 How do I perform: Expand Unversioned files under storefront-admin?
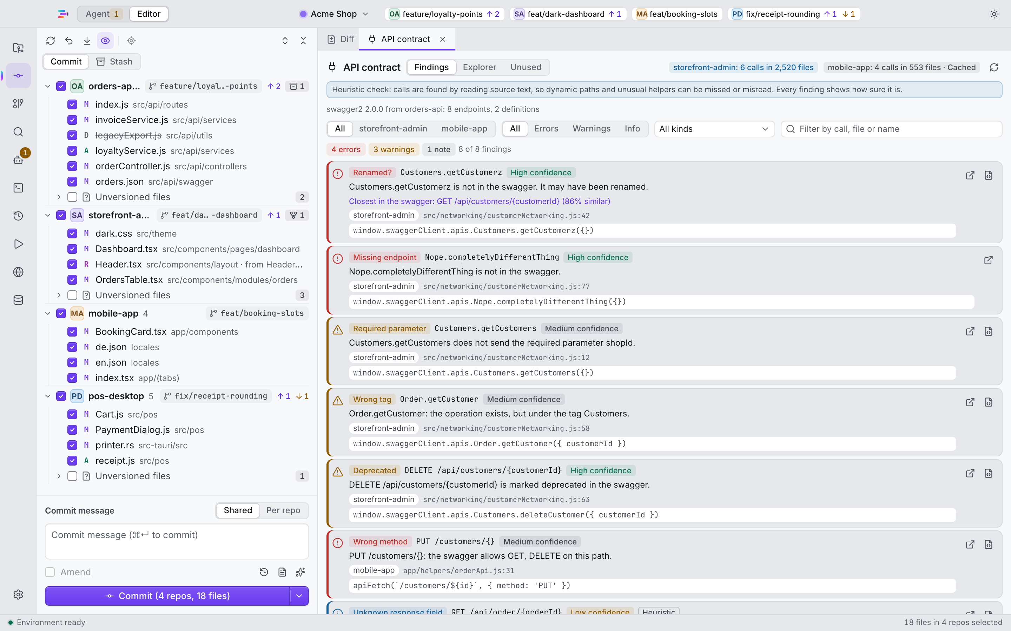(x=59, y=295)
